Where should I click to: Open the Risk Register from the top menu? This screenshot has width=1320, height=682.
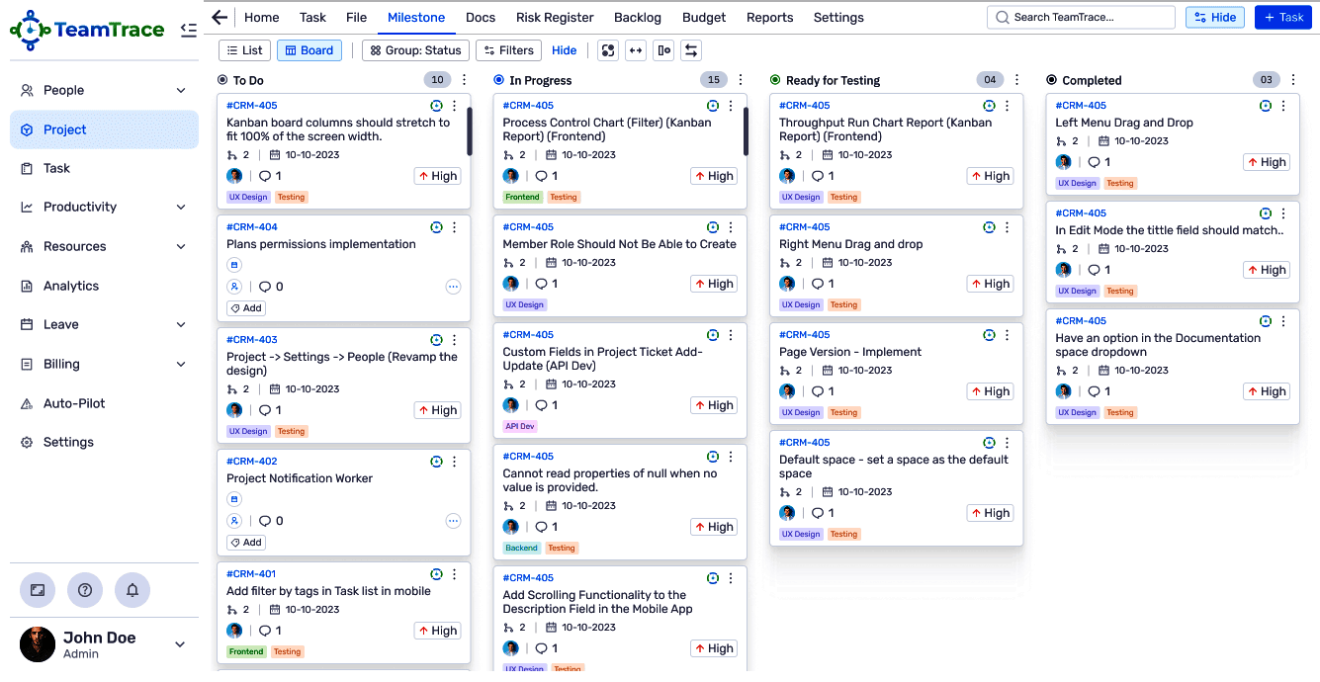pyautogui.click(x=554, y=17)
